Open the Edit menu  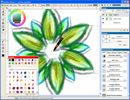coord(11,5)
